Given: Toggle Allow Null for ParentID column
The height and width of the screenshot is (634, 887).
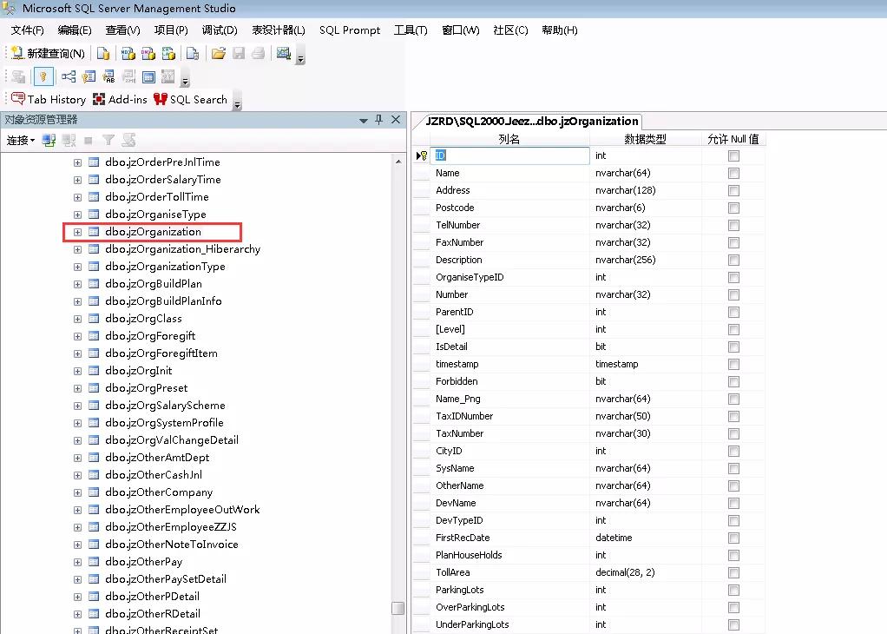Looking at the screenshot, I should click(733, 312).
